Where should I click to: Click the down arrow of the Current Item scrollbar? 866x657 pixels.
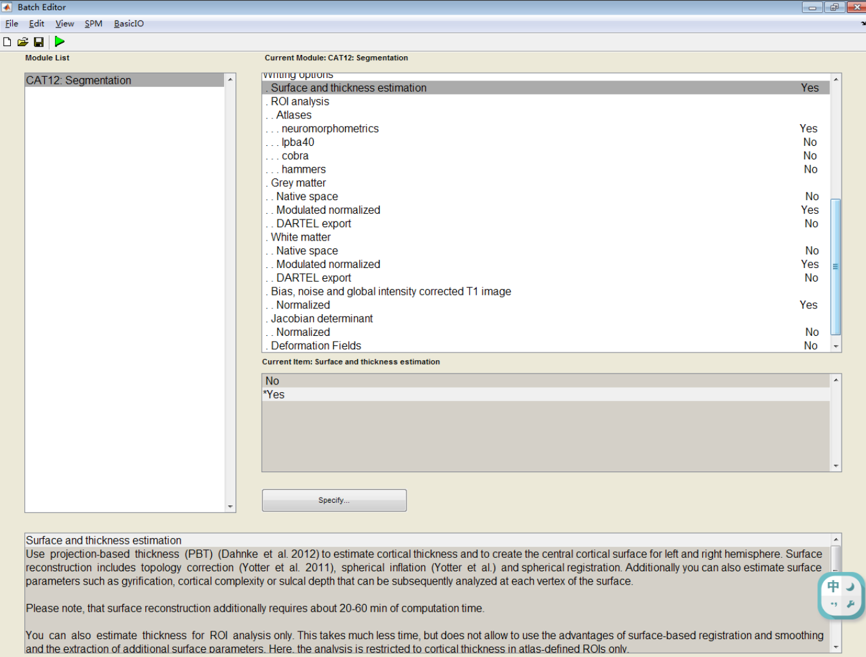pos(835,466)
